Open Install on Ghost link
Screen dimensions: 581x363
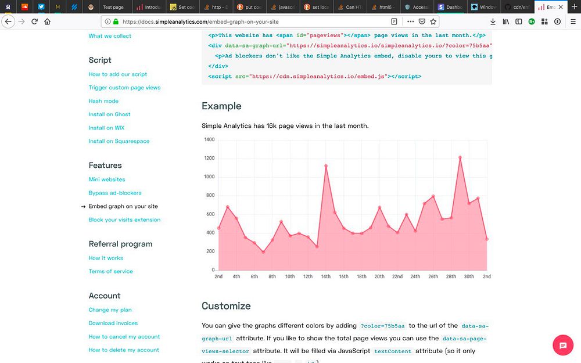(x=109, y=114)
